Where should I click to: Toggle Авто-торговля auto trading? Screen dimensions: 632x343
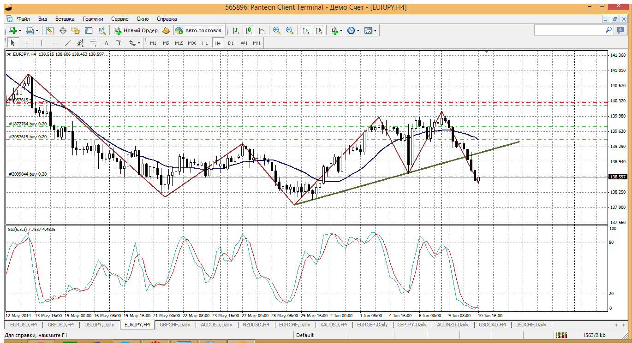point(199,30)
